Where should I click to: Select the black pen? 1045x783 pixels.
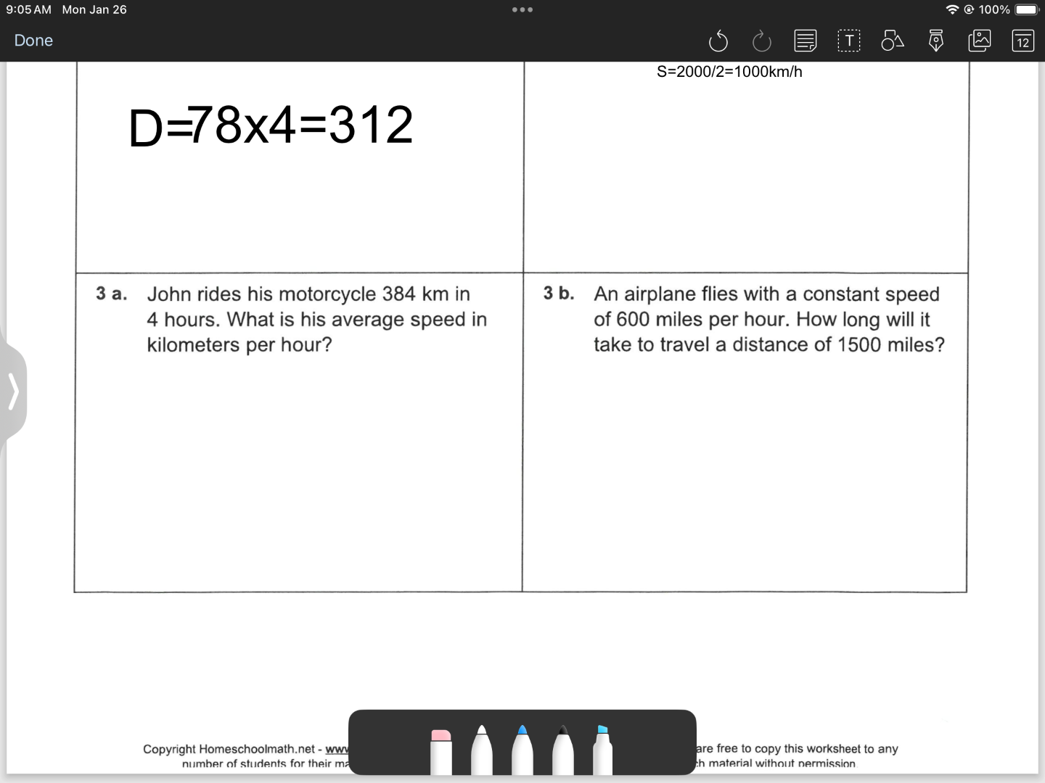(562, 751)
